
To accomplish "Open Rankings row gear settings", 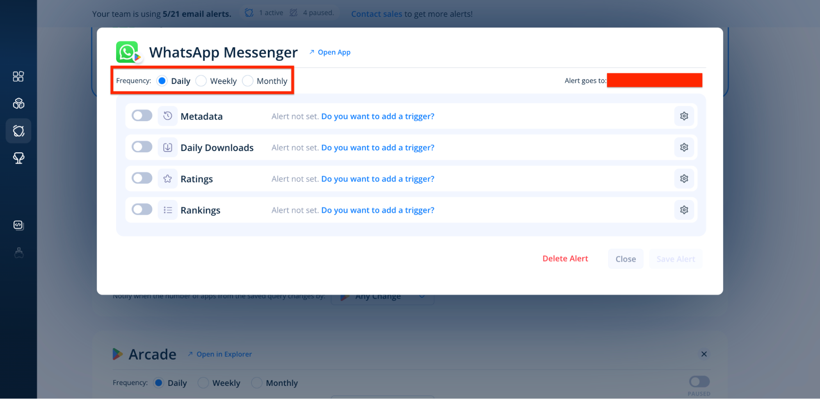I will [684, 210].
